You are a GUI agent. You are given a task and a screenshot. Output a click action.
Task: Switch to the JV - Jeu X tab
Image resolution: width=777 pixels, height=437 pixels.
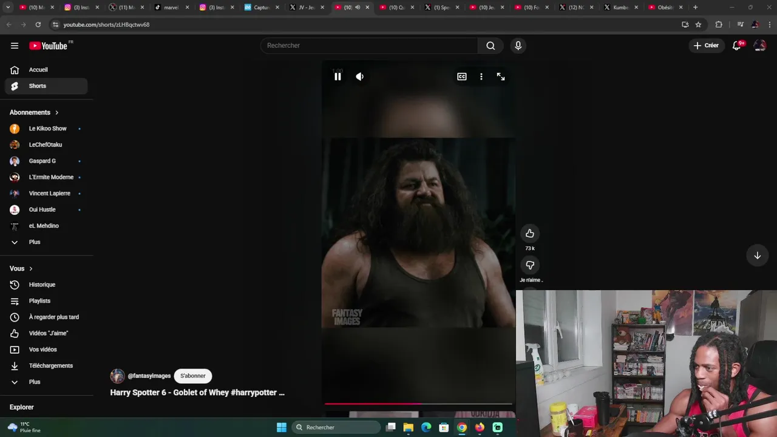(307, 7)
